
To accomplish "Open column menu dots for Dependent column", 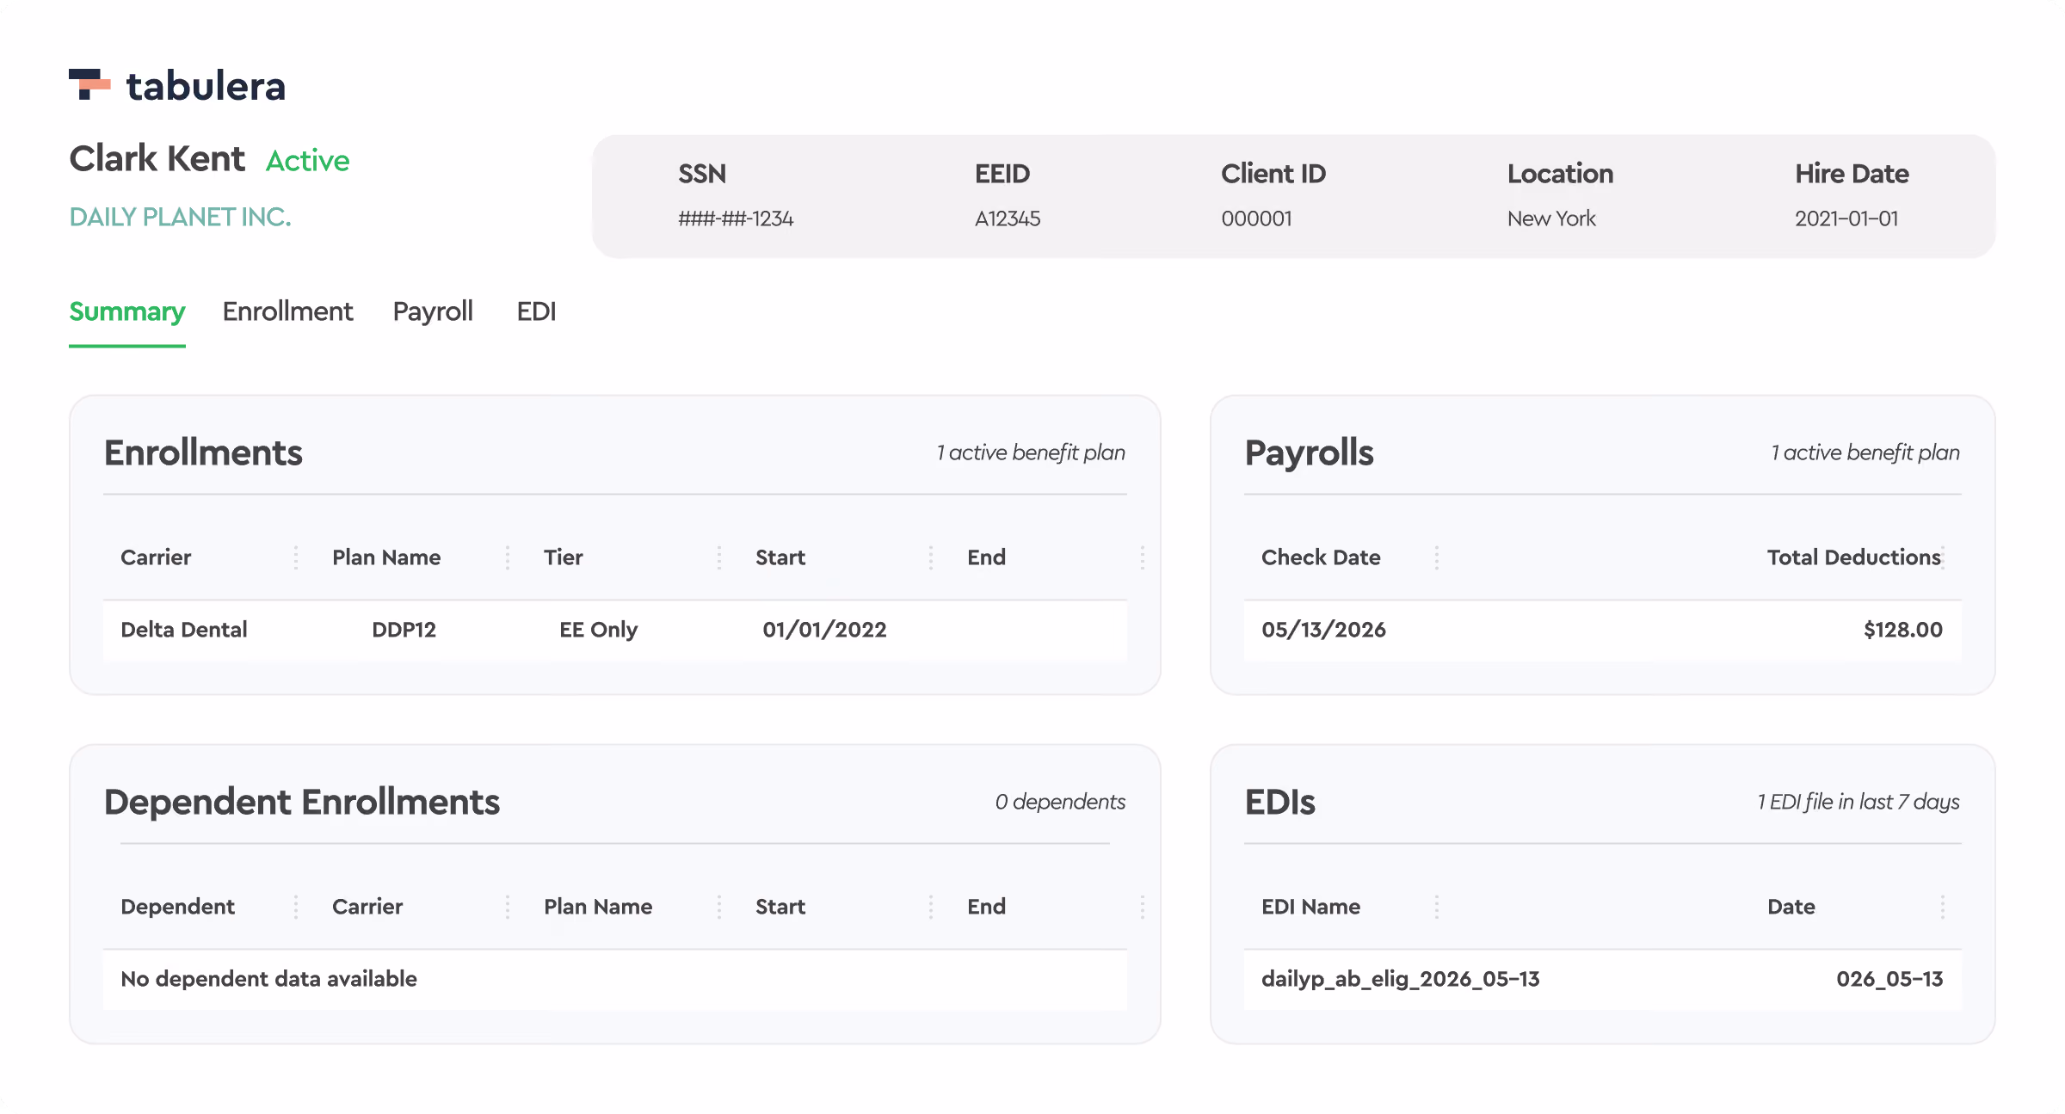I will tap(296, 907).
